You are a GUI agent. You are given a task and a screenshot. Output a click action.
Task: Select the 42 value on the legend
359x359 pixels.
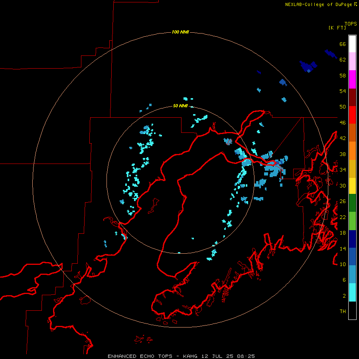point(343,138)
